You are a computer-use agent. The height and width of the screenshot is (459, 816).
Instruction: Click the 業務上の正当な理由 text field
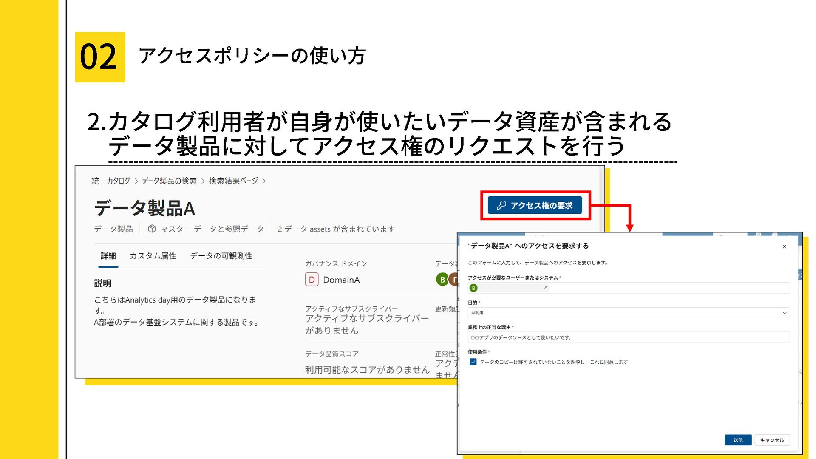click(x=628, y=337)
